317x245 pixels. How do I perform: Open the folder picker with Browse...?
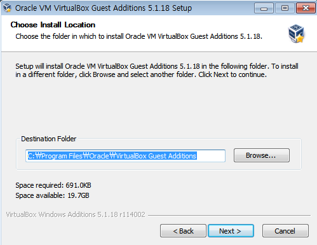click(x=262, y=155)
